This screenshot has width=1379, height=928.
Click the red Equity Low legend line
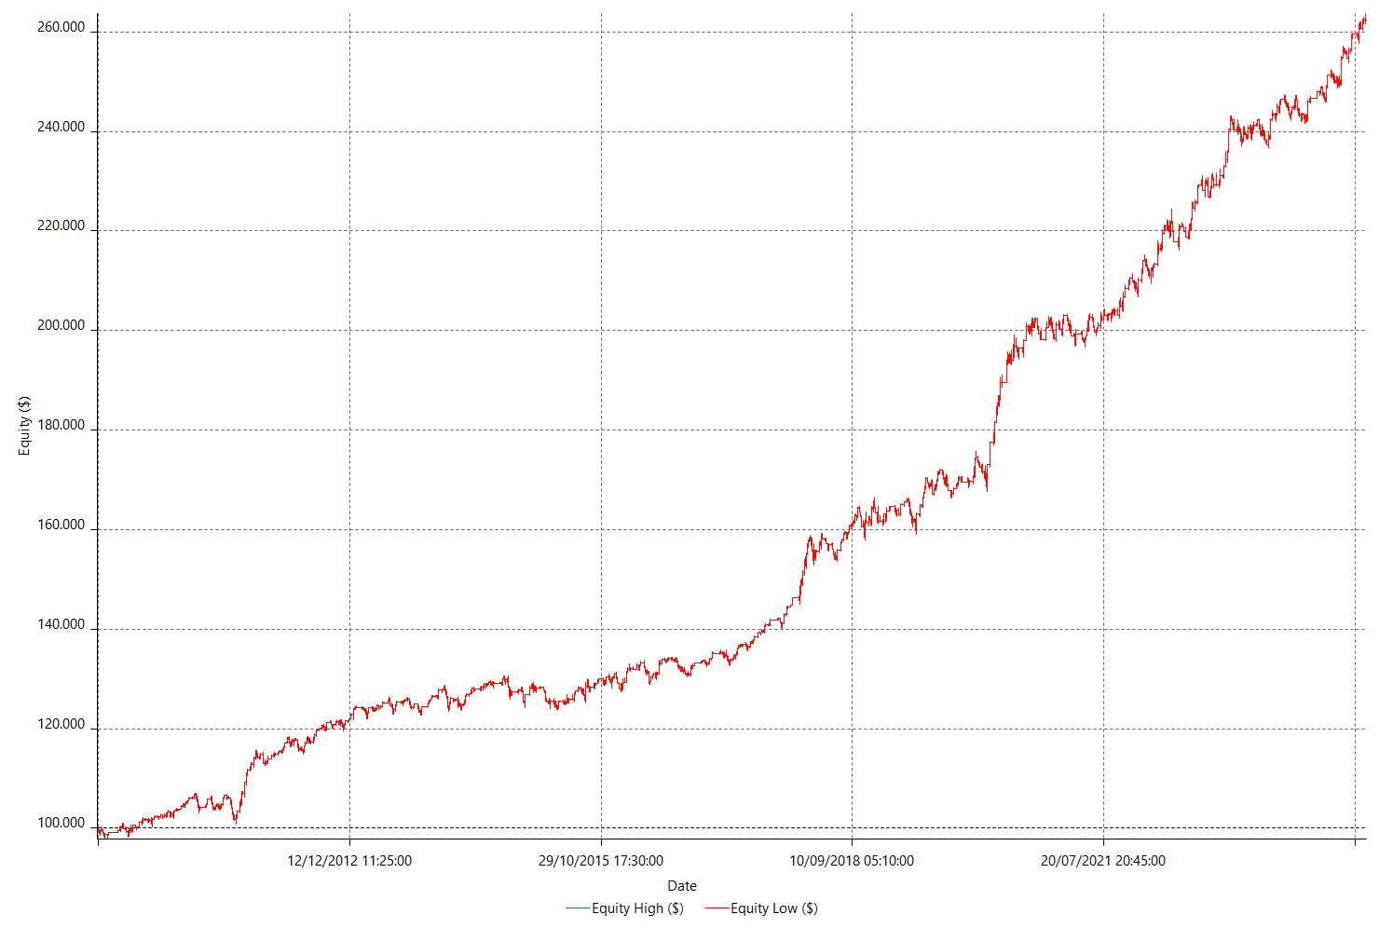click(717, 908)
